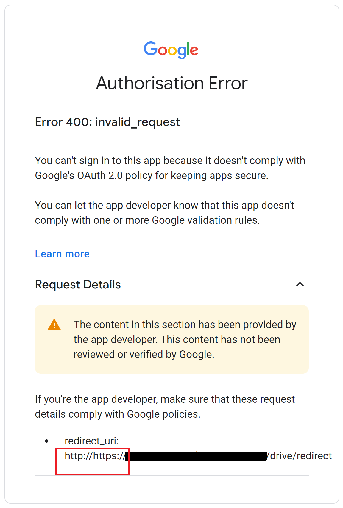343x508 pixels.
Task: Click the 'If you're the app developer' paragraph
Action: [165, 407]
